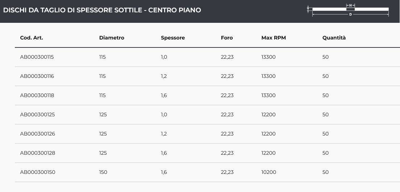Click article code AB000300118
Viewport: 400px width, 192px height.
coord(37,96)
